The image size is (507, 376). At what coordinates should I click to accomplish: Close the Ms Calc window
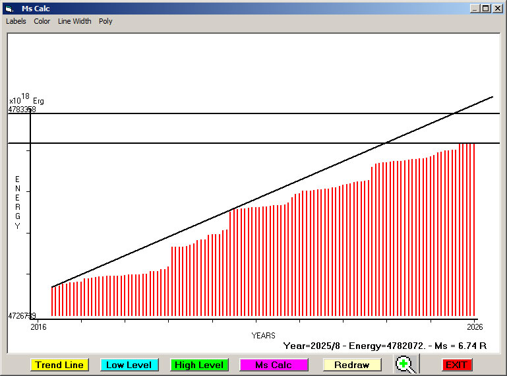(x=497, y=9)
